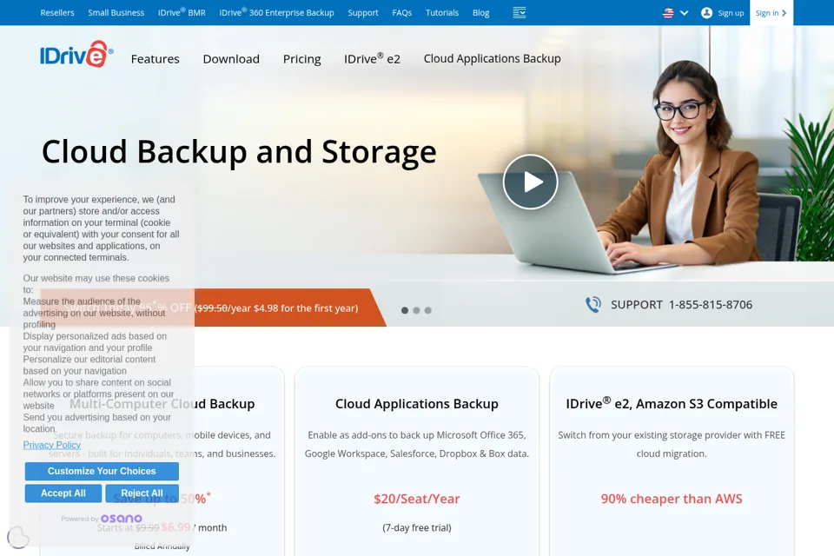This screenshot has height=556, width=834.
Task: Select the first carousel dot
Action: (405, 310)
